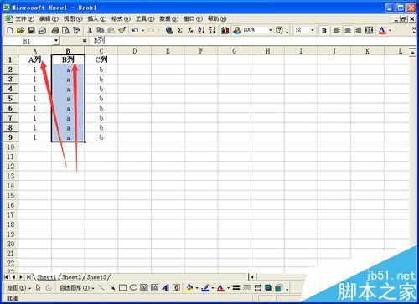Image resolution: width=419 pixels, height=304 pixels.
Task: Select the Format Painter brush
Action: [x=122, y=30]
